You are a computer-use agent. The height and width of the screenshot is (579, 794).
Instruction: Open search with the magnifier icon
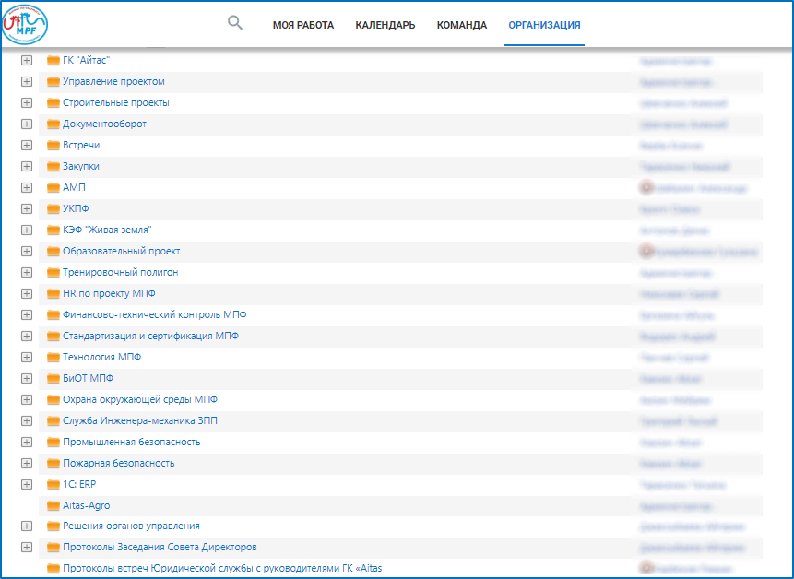[235, 23]
